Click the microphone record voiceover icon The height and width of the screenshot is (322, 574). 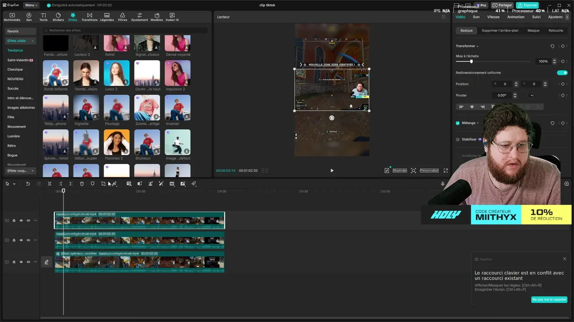443,184
